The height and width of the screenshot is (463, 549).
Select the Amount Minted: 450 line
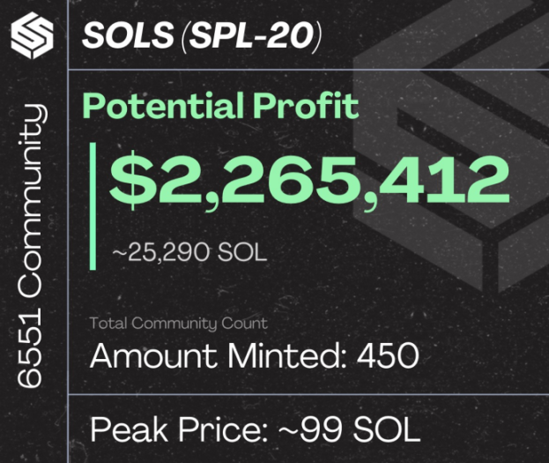[x=254, y=355]
